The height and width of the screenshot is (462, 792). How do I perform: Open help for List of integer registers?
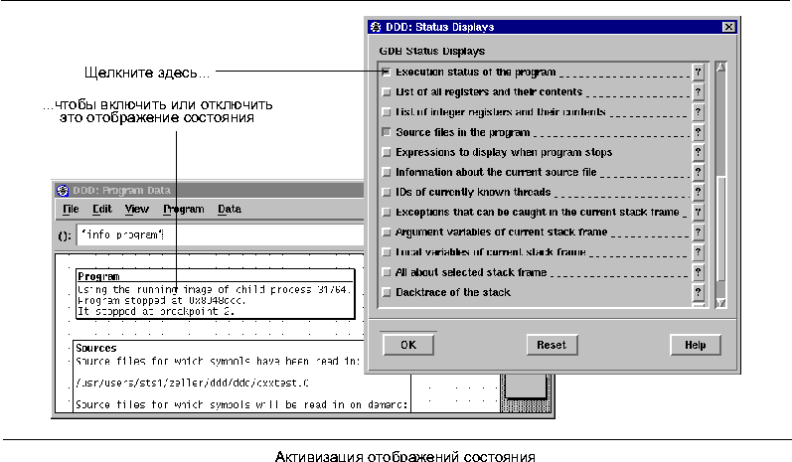coord(698,112)
